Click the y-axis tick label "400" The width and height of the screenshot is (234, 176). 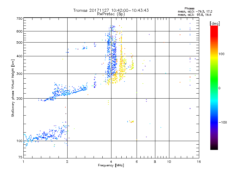19,56
